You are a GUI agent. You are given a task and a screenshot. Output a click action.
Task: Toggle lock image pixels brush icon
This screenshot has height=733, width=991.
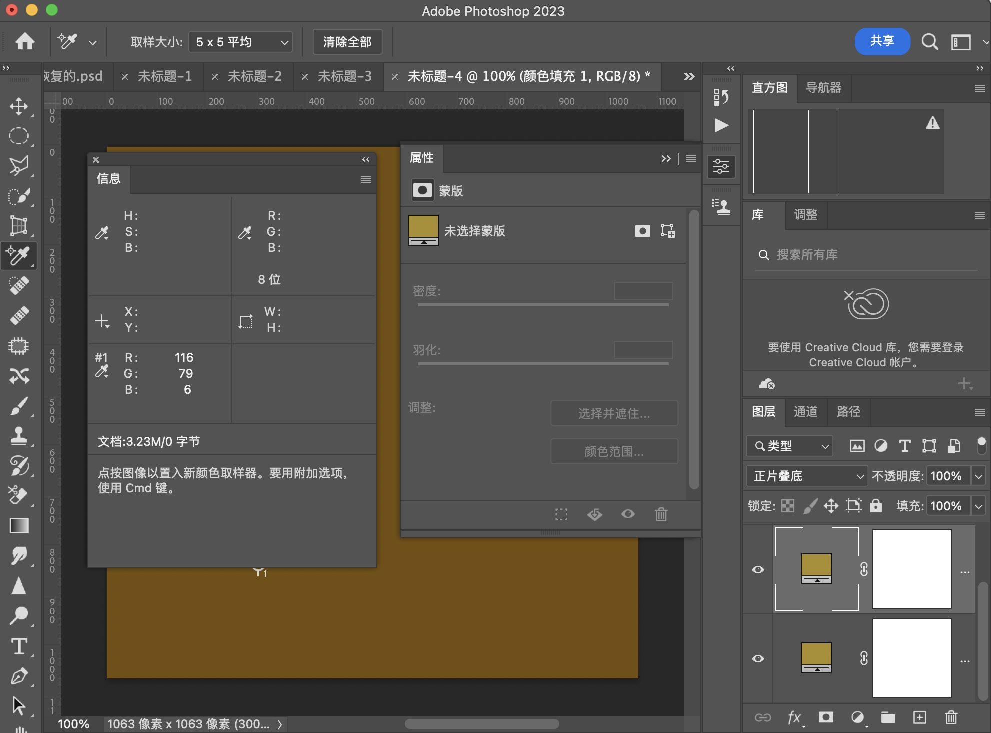pos(810,506)
